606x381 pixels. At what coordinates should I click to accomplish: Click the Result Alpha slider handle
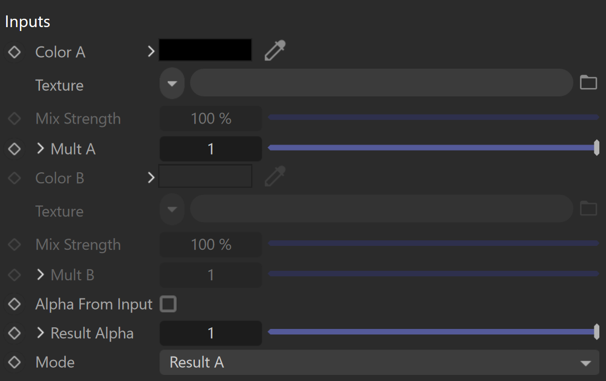(597, 332)
